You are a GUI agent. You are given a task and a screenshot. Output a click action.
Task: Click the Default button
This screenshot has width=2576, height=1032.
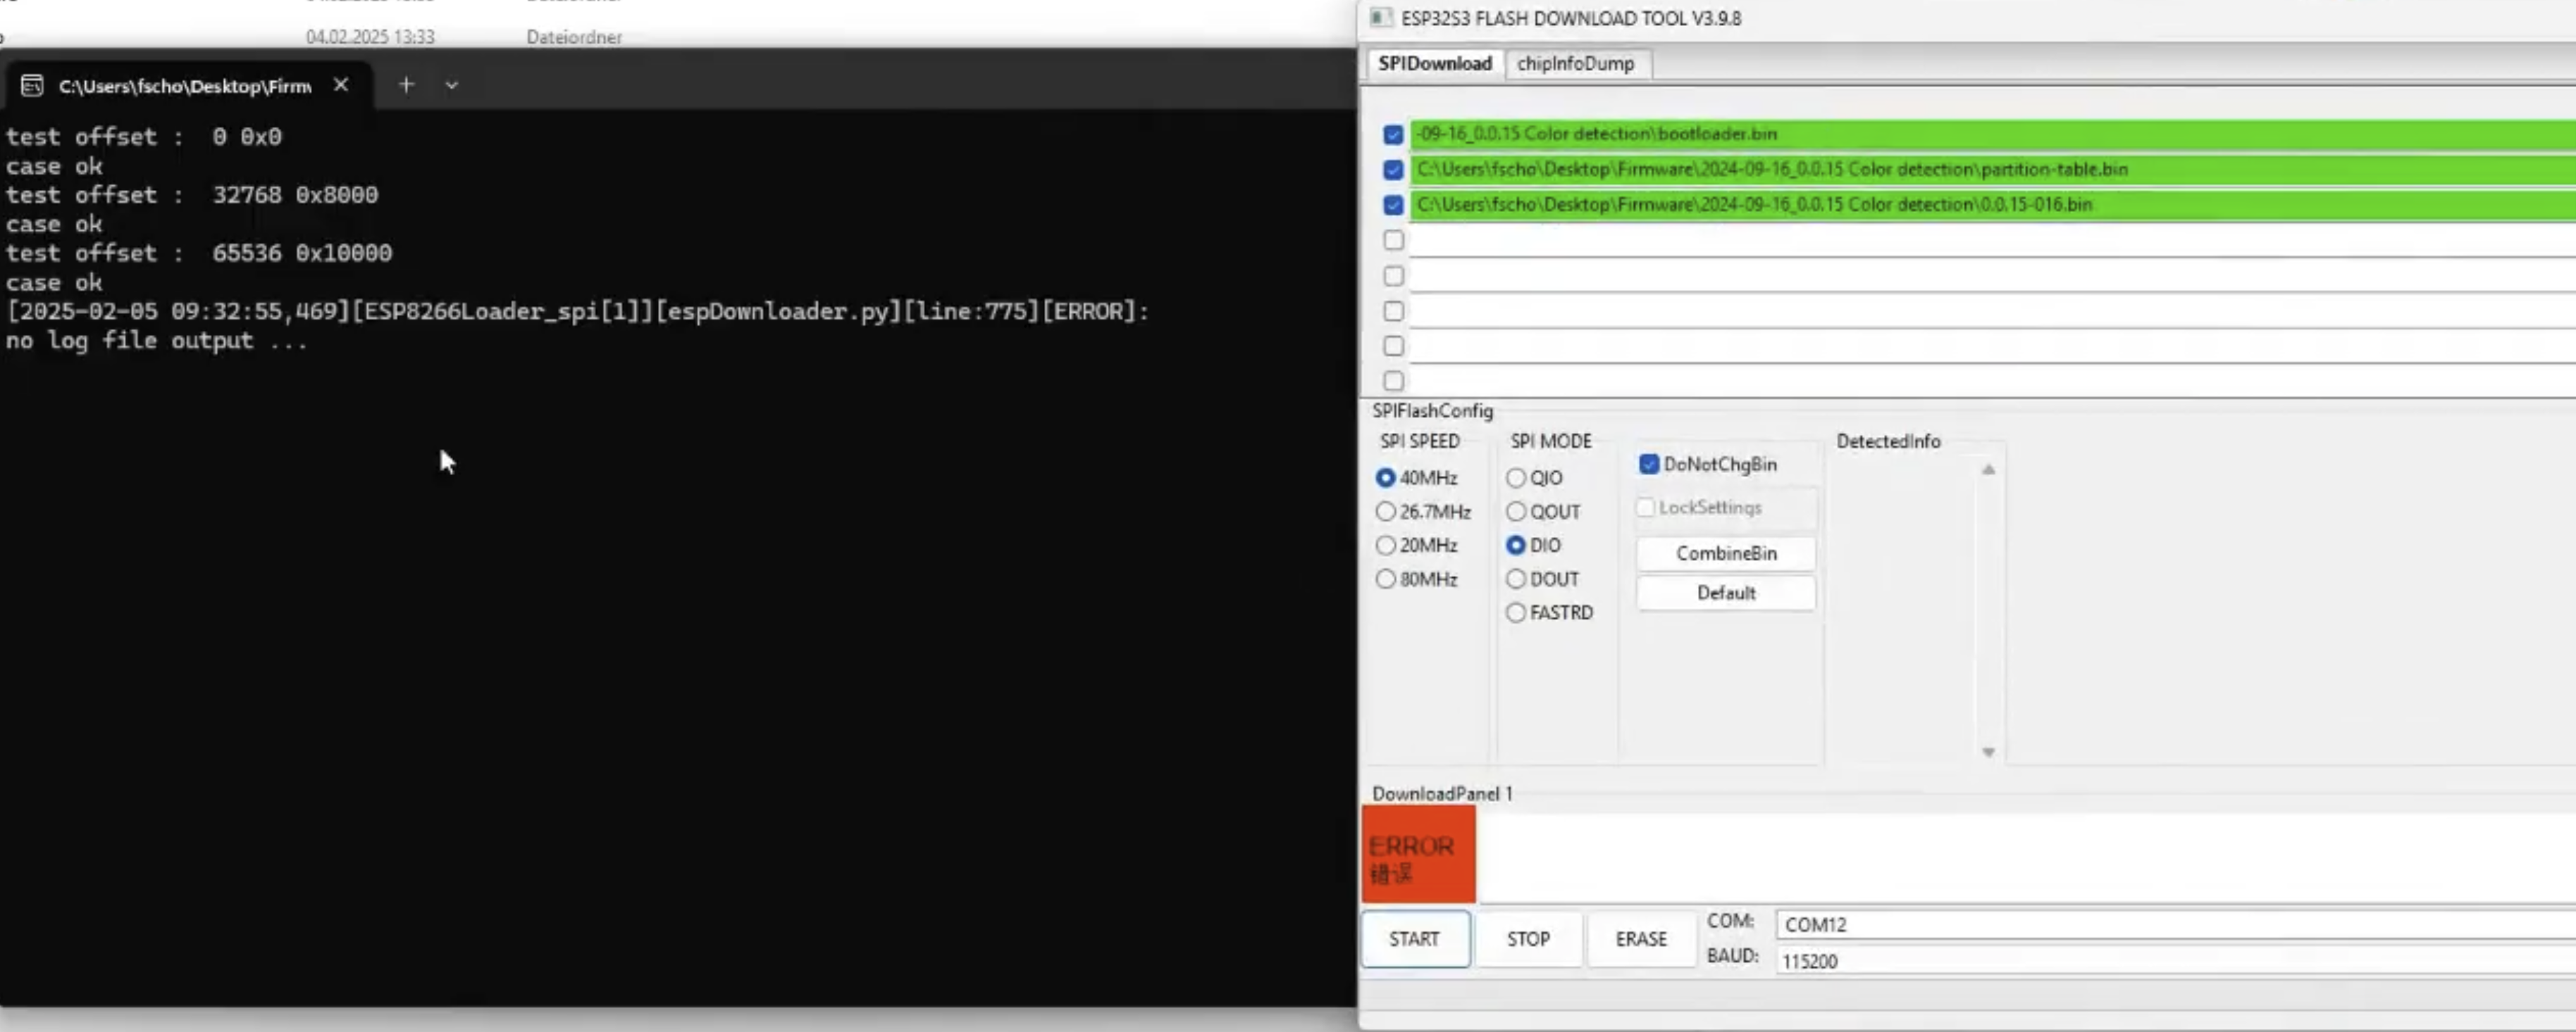[x=1726, y=593]
